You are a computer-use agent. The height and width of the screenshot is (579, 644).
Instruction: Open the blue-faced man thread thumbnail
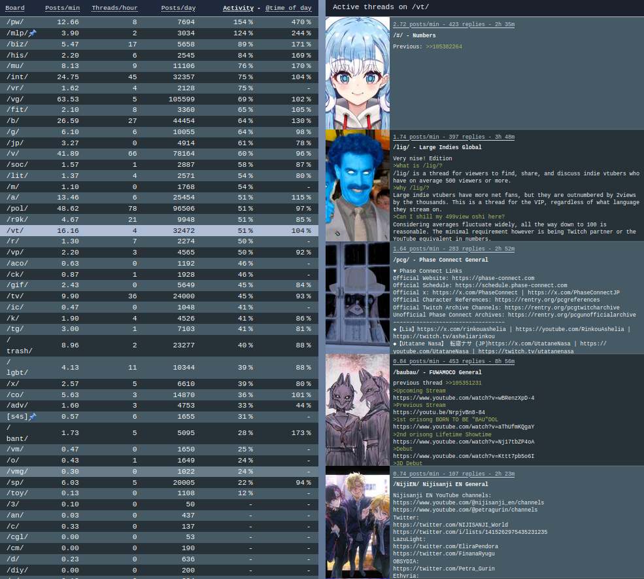358,185
